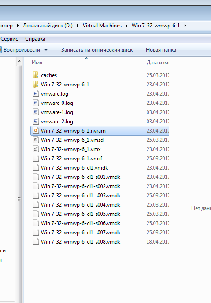211x303 pixels.
Task: Click the date of s008.vmdk, 18.04.2017
Action: (x=158, y=242)
